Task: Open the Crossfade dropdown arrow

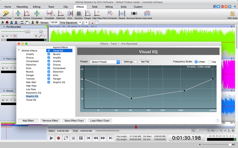Action: (x=54, y=15)
